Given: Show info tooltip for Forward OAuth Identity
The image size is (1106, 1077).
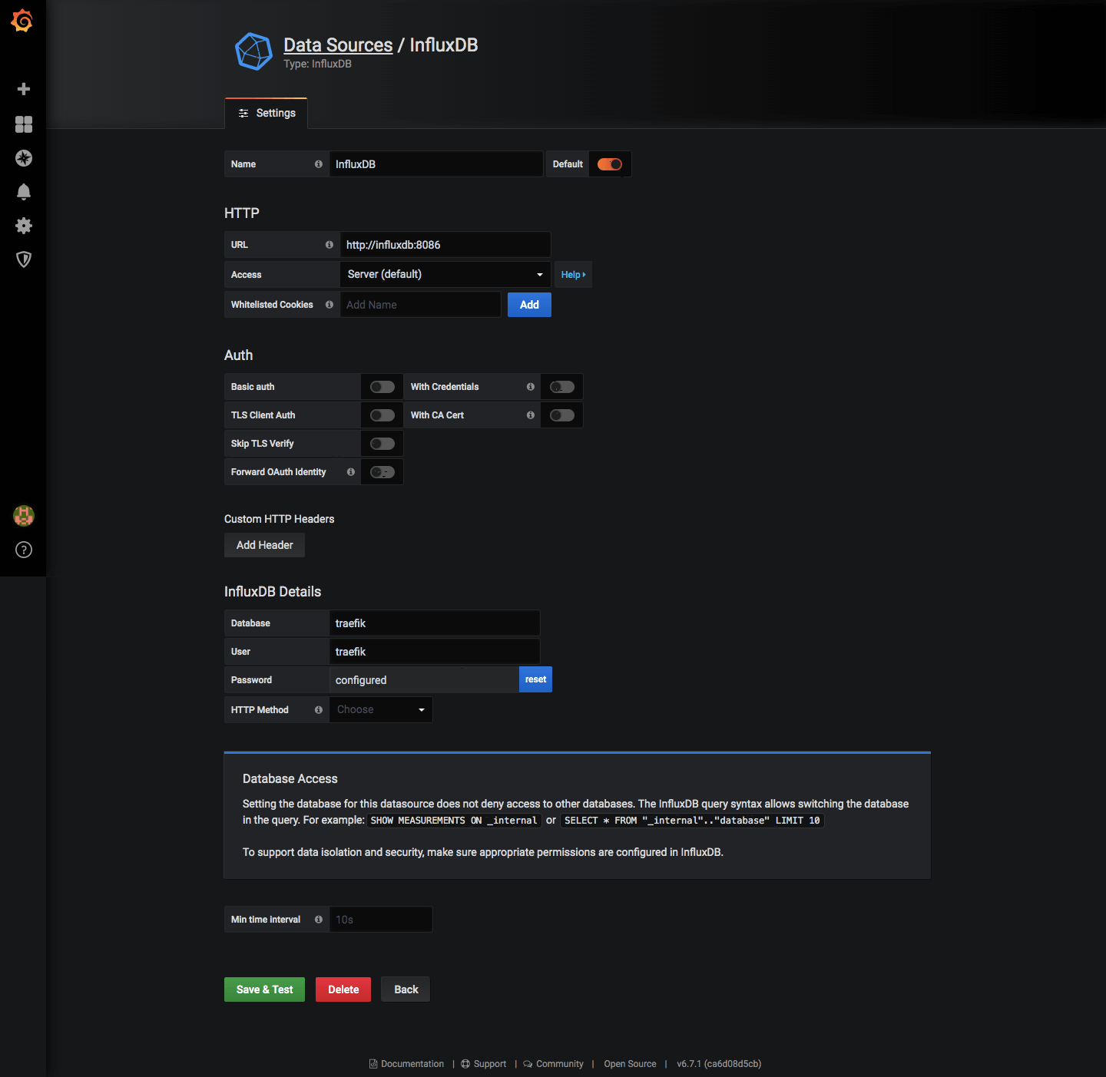Looking at the screenshot, I should [351, 472].
